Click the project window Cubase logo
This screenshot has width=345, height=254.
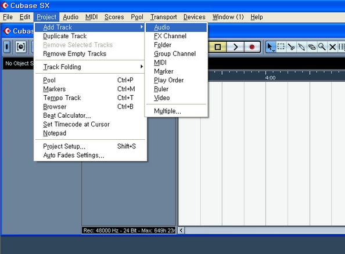(x=7, y=31)
